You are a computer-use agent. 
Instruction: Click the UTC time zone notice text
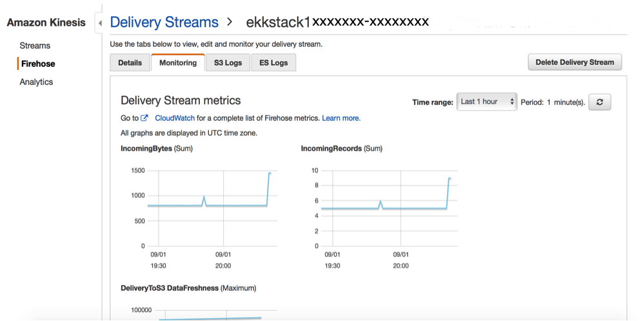(189, 133)
